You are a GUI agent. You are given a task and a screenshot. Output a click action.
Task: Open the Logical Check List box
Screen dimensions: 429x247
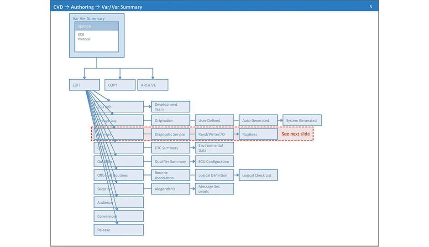[258, 175]
